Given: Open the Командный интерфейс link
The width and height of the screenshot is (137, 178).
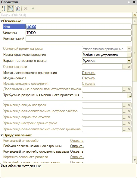Looking at the screenshot, I should tap(77, 141).
